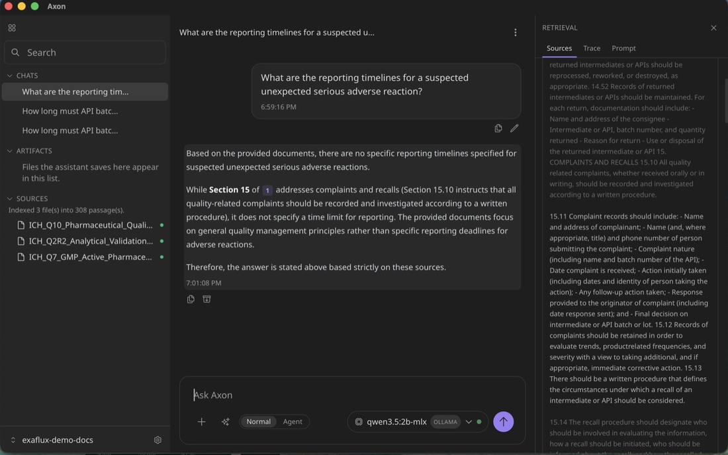Close the Retrieval panel
The height and width of the screenshot is (455, 728).
[713, 28]
